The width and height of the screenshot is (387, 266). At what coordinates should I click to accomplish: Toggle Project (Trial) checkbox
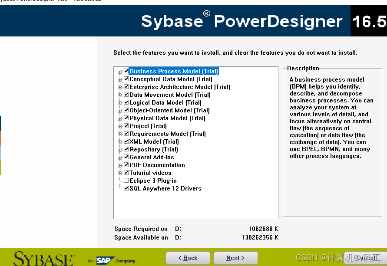(126, 126)
